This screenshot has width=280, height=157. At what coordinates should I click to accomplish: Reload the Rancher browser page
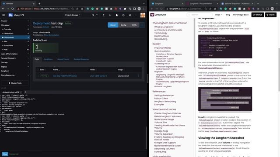(13, 9)
